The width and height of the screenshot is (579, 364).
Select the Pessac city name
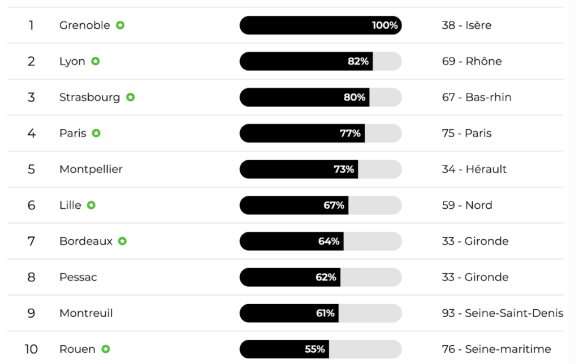[x=78, y=277]
